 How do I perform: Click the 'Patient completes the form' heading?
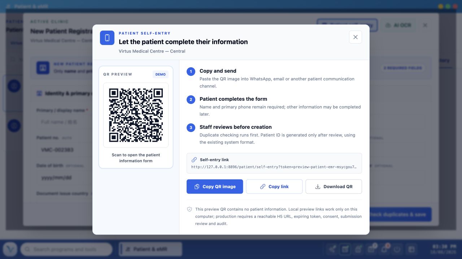click(233, 99)
